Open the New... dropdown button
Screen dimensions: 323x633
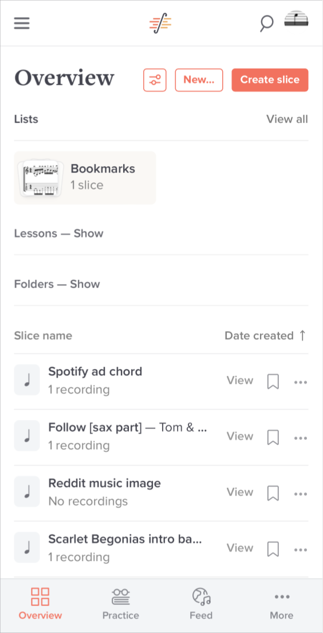(199, 80)
